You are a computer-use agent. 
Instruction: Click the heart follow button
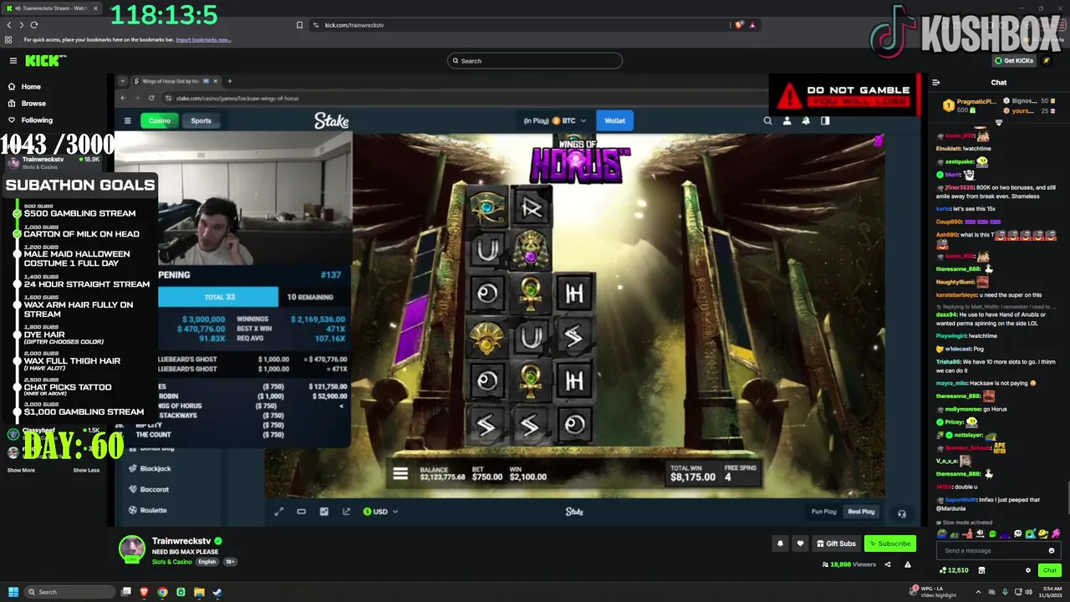(800, 543)
